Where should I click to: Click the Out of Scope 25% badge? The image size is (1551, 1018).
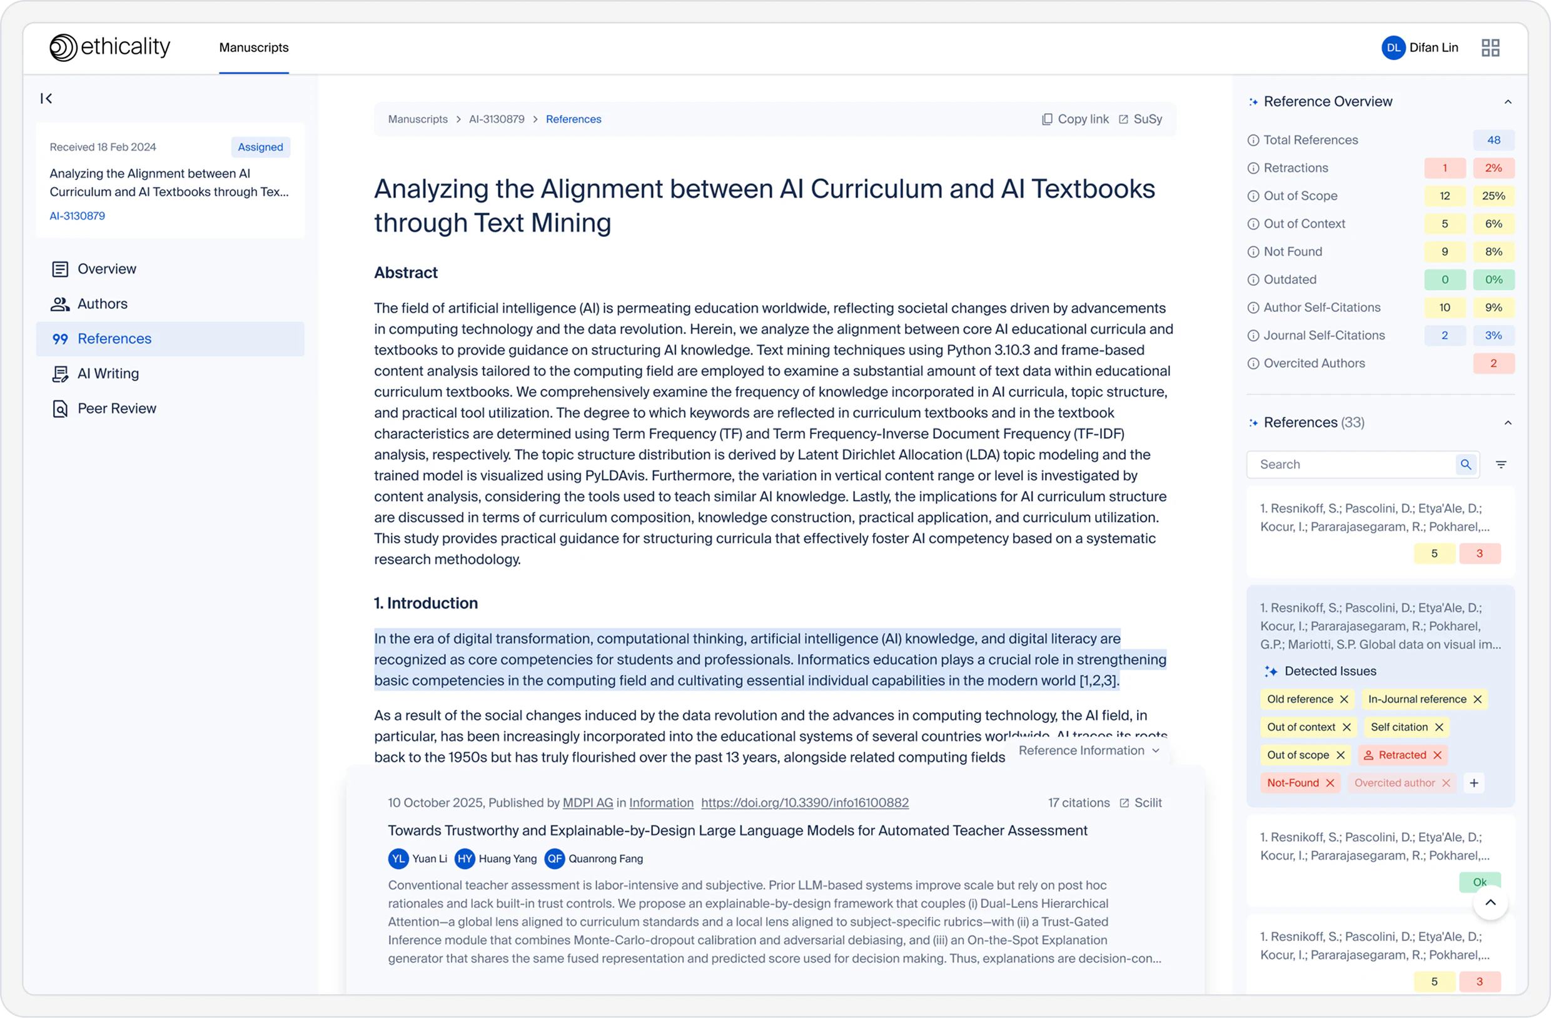point(1493,196)
